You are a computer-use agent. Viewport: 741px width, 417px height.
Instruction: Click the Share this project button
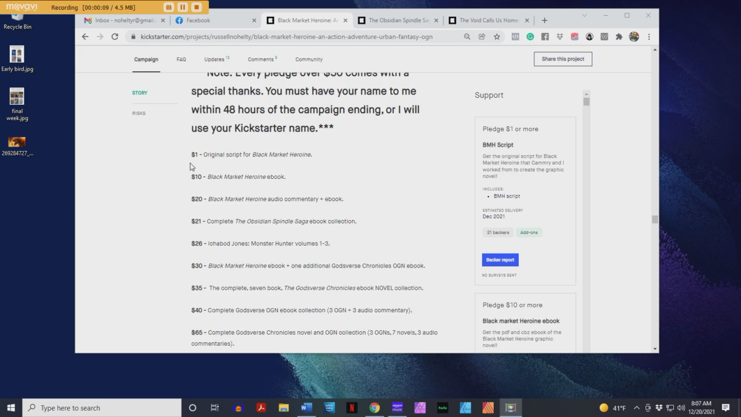563,59
